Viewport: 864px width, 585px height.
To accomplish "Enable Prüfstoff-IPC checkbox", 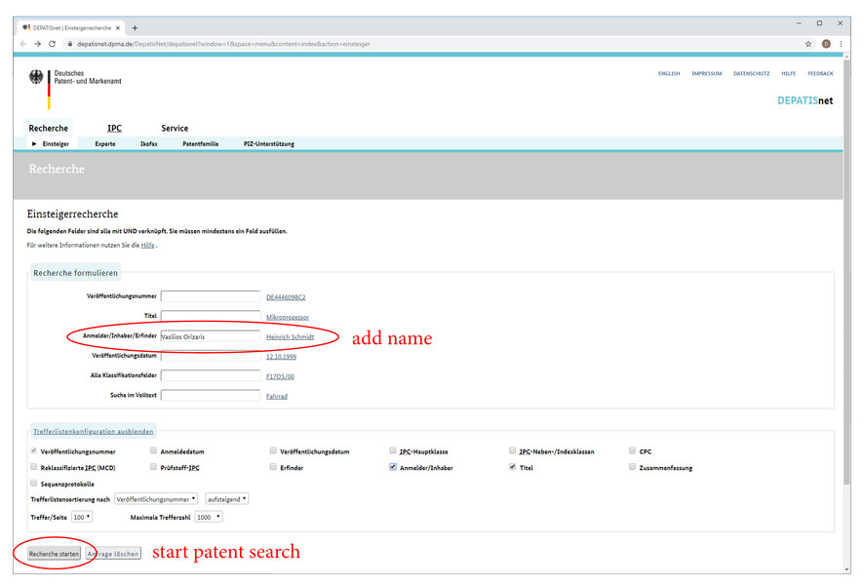I will 153,467.
